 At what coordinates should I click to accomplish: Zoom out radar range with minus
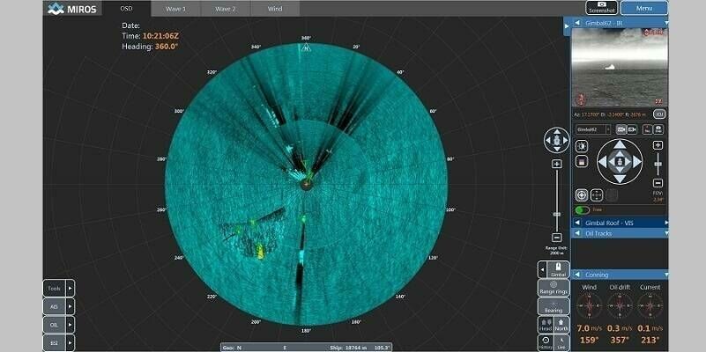(557, 238)
